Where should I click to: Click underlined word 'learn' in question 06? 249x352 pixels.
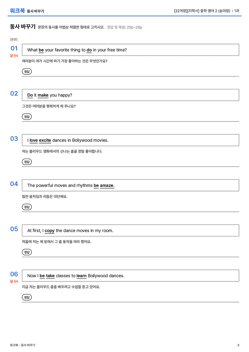(x=81, y=276)
